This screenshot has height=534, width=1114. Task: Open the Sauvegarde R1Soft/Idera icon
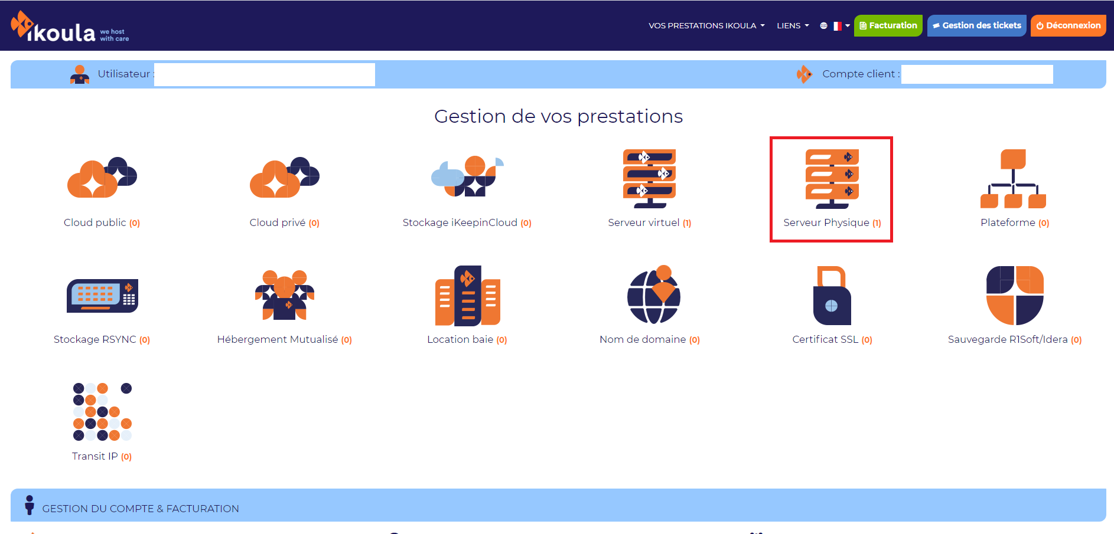point(1015,296)
